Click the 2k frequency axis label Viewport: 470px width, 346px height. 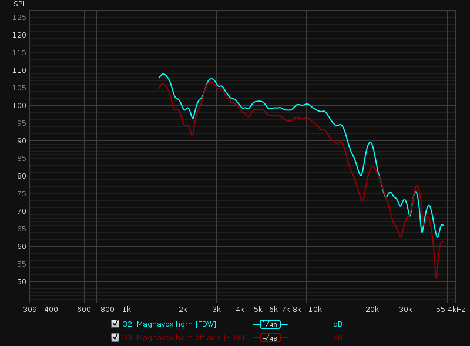[x=183, y=310]
